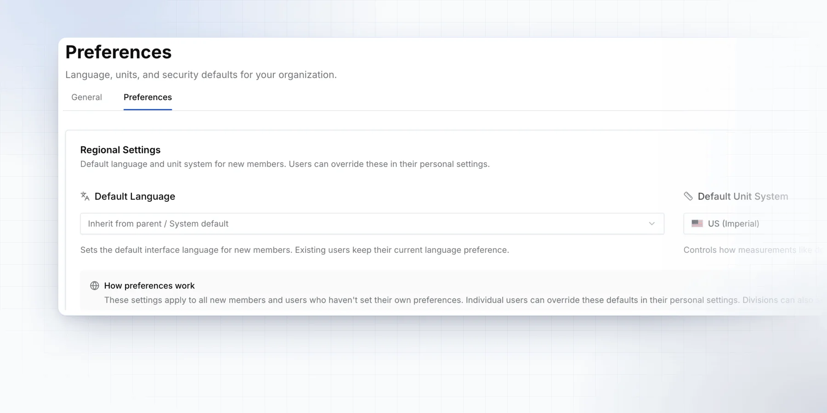The width and height of the screenshot is (827, 413).
Task: Click the Regional Settings section title
Action: pyautogui.click(x=120, y=150)
